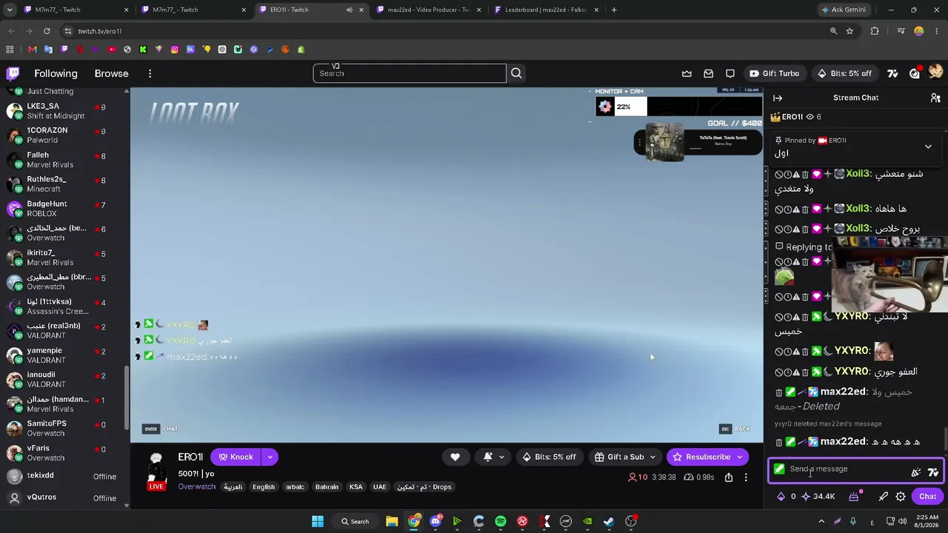Delete Xoll3's 'ها هاهاه' chat message
This screenshot has width=948, height=533.
(805, 209)
